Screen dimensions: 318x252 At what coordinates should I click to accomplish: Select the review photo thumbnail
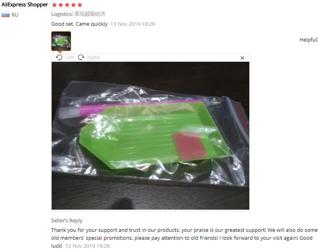(x=61, y=41)
